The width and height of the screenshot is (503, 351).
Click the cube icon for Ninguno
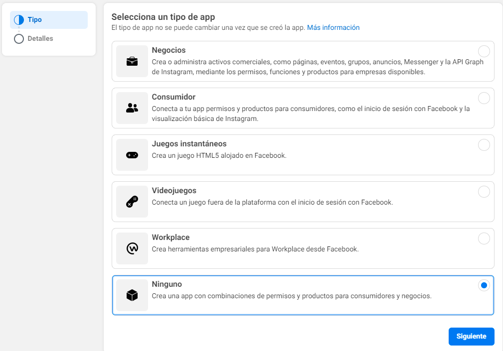[x=132, y=295]
